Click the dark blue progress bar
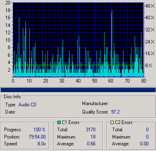The height and width of the screenshot is (151, 156). click(78, 90)
